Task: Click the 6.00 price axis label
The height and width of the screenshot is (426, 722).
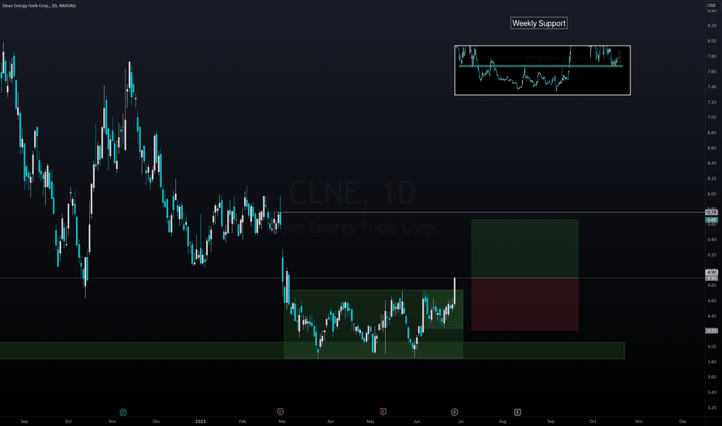Action: click(x=711, y=194)
